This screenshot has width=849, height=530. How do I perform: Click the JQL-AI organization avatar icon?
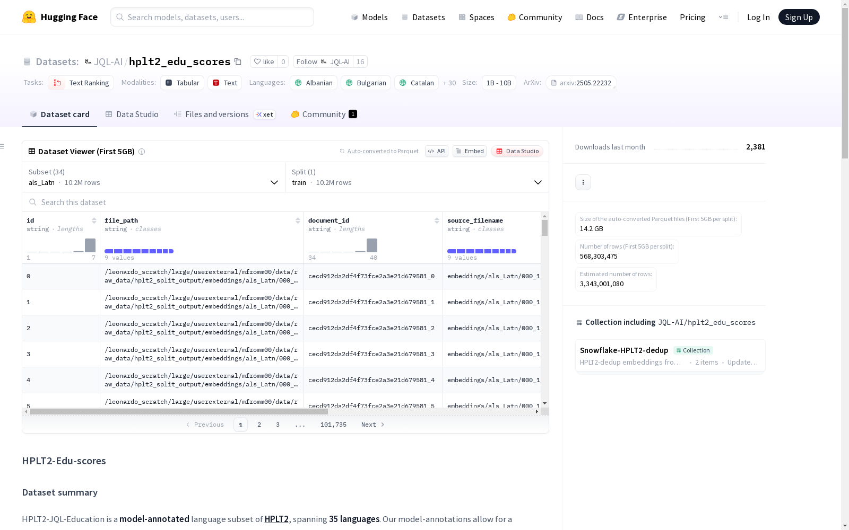[88, 61]
